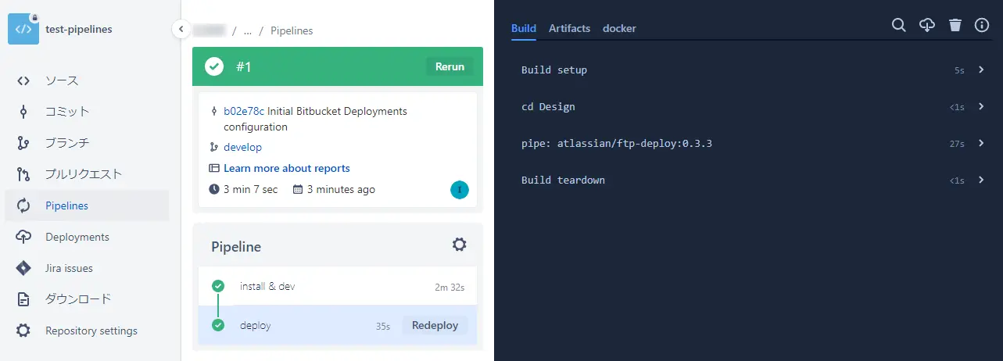Click the info circle icon in log panel
The height and width of the screenshot is (361, 1003).
(x=982, y=26)
